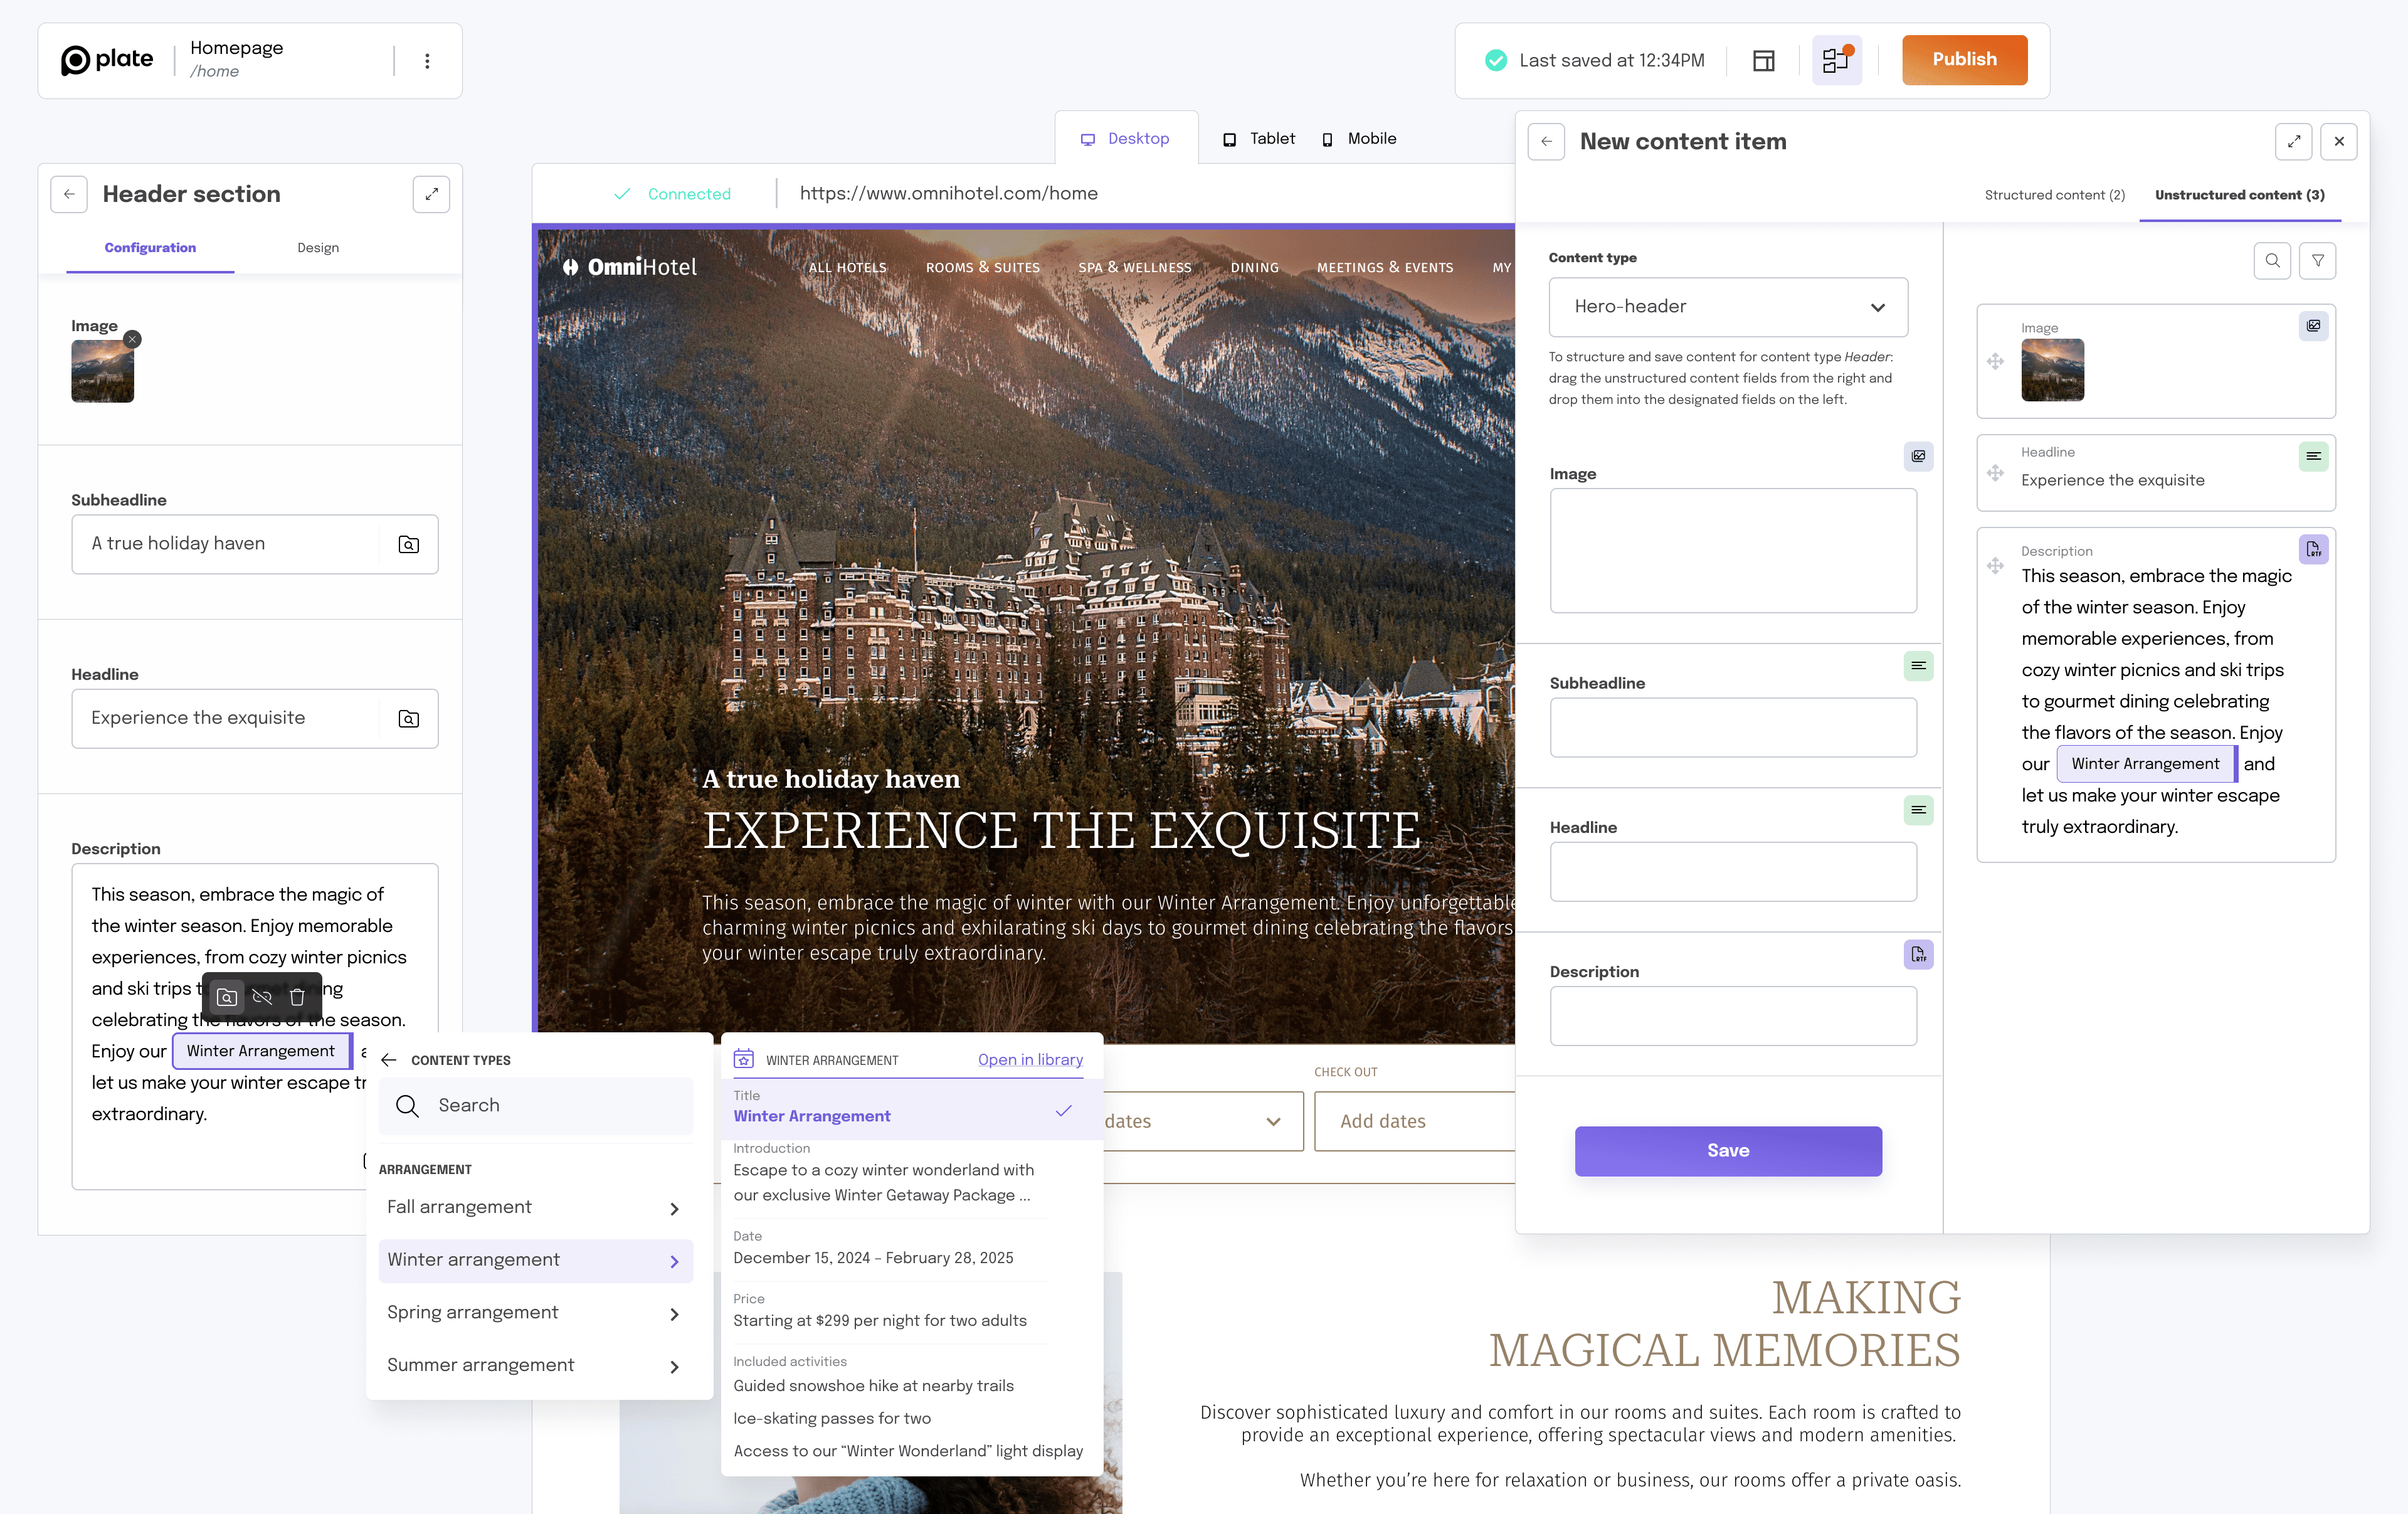Switch to Structured content tab
Image resolution: width=2408 pixels, height=1514 pixels.
(2054, 195)
